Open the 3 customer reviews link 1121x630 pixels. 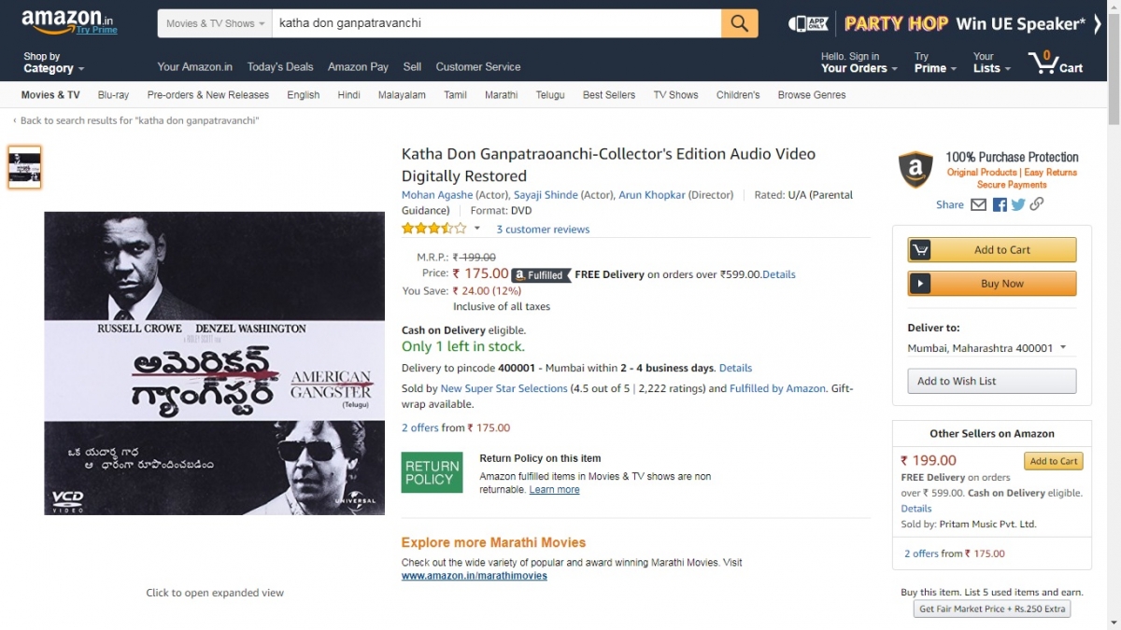tap(543, 230)
